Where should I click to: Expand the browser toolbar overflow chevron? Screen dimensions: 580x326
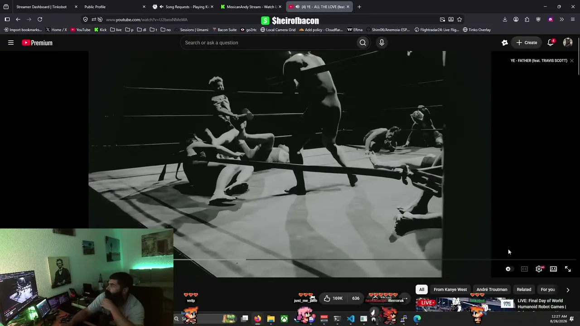click(561, 19)
